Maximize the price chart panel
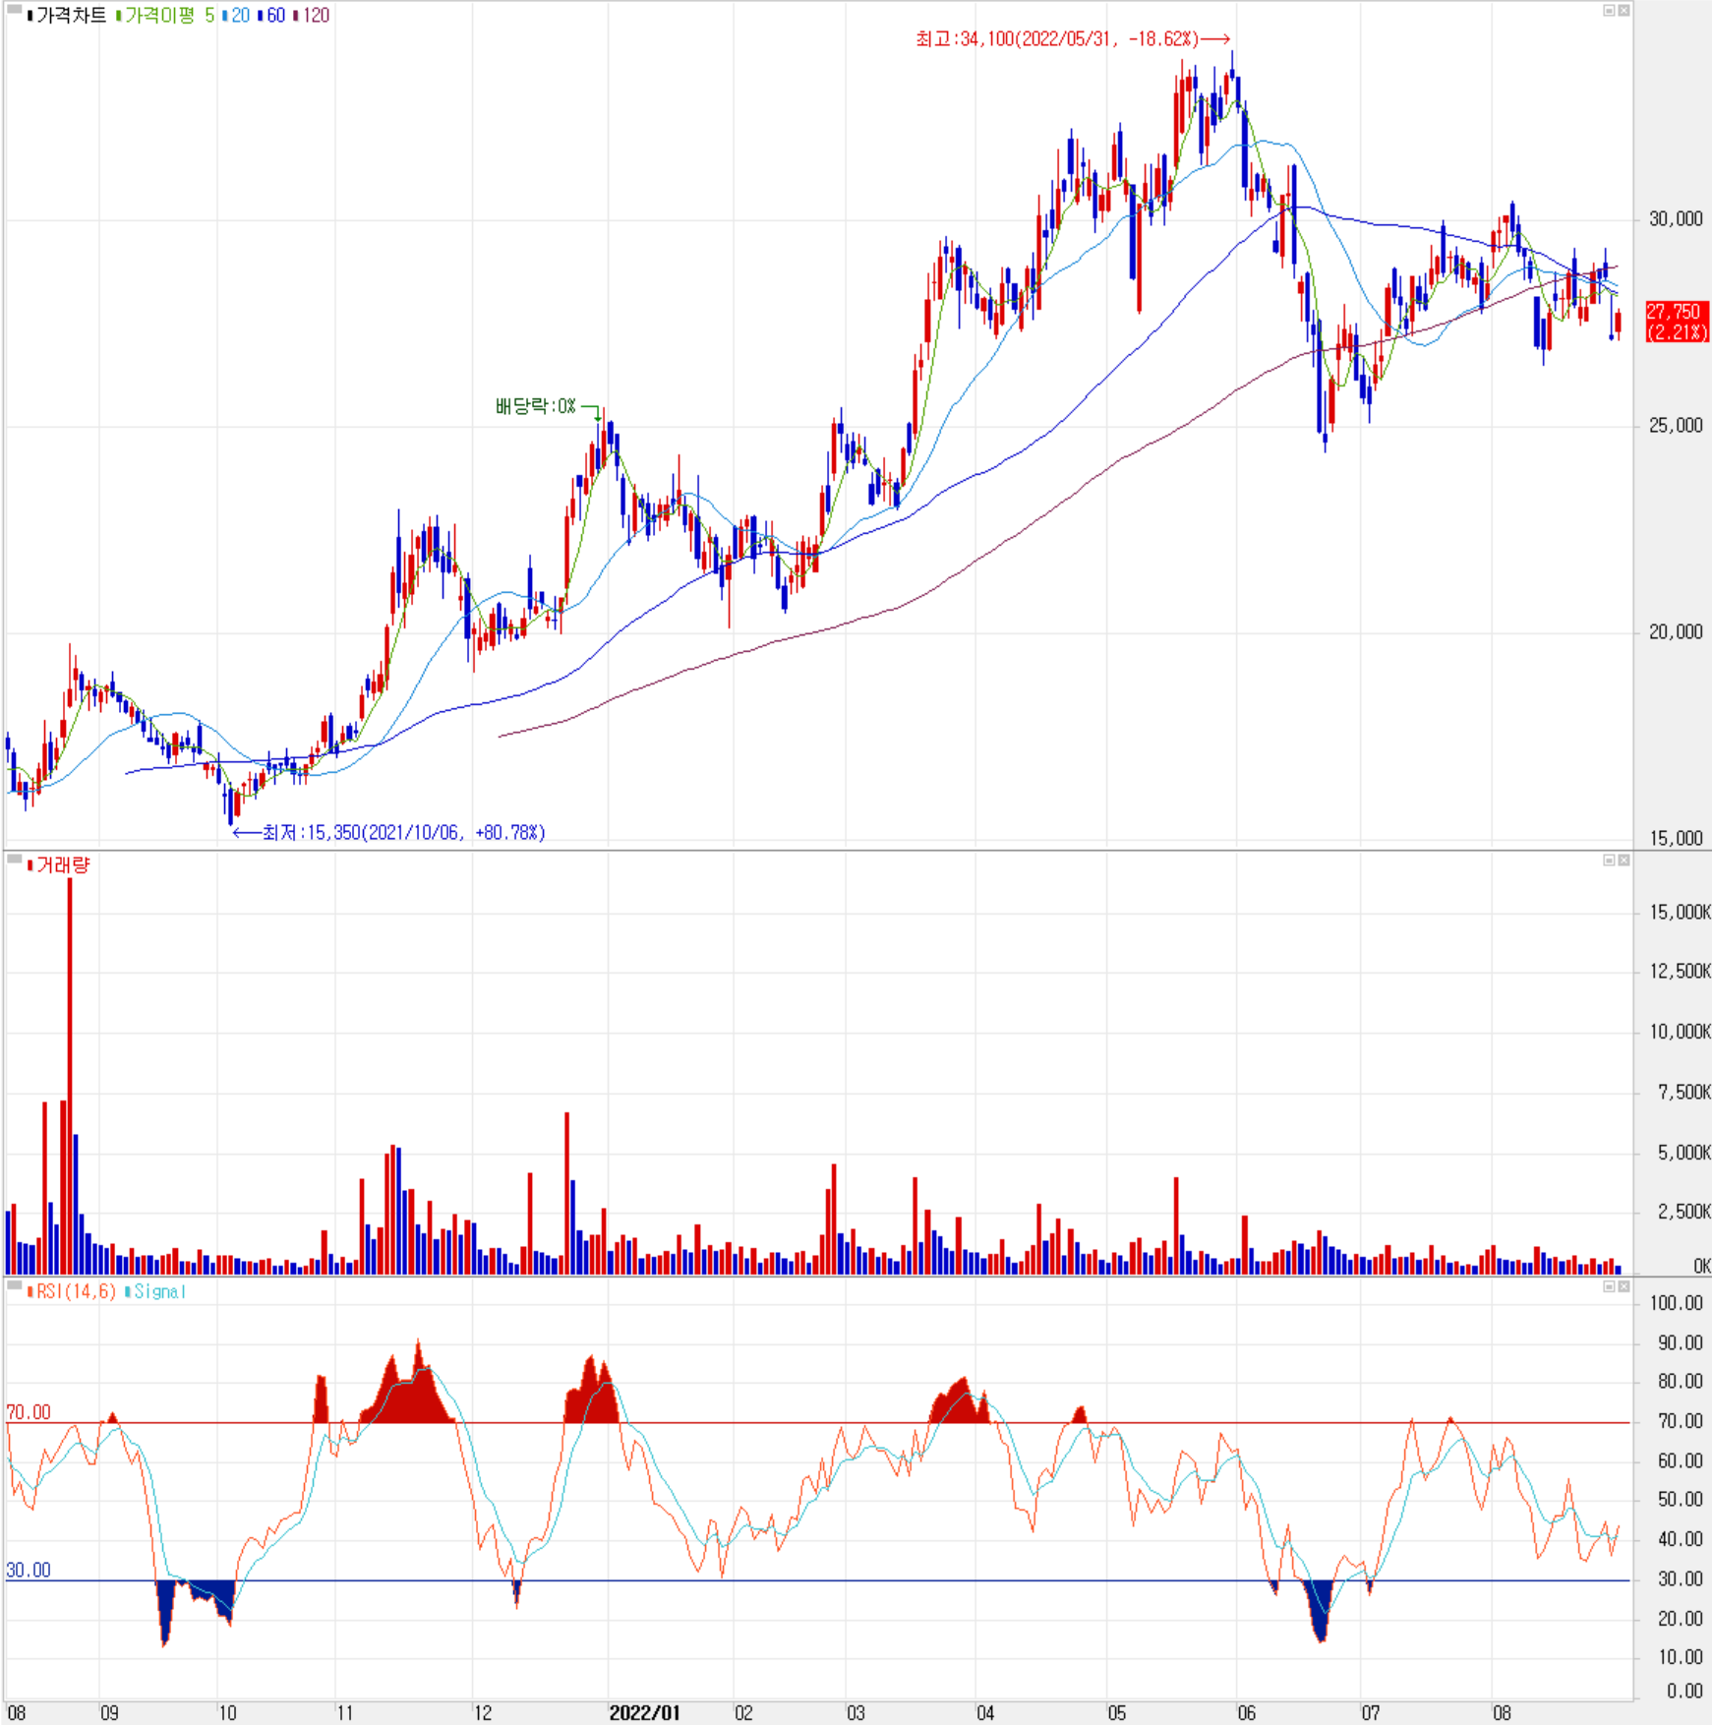 [1610, 11]
